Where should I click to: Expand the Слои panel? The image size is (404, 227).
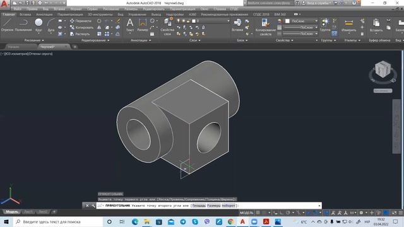(195, 40)
